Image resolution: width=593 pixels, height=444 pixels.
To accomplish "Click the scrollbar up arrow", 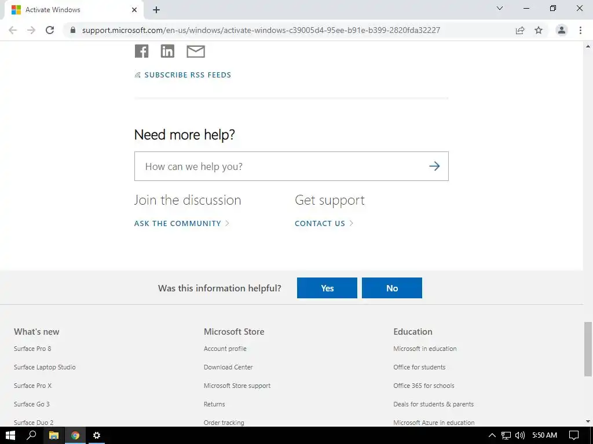I will (x=588, y=46).
